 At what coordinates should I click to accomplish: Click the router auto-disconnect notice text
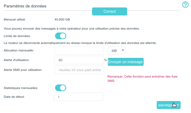[80, 43]
